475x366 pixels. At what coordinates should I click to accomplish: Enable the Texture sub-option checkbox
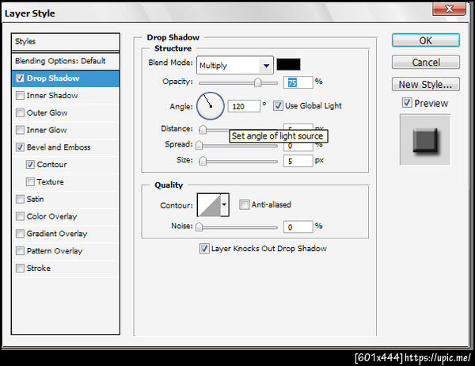[30, 182]
